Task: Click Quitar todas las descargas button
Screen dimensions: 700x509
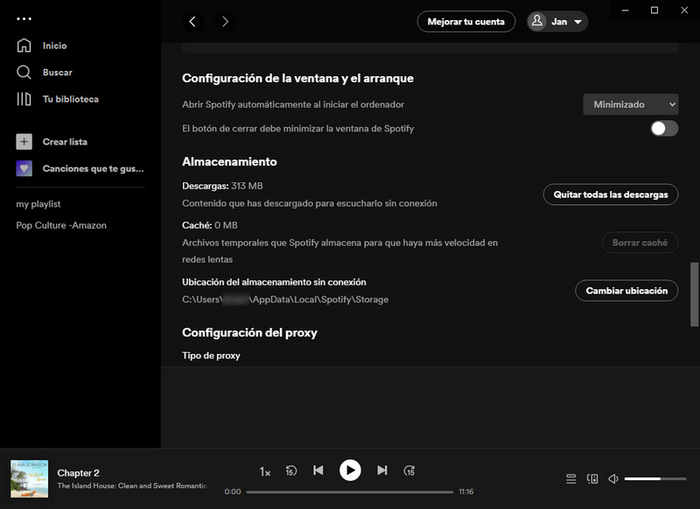Action: [x=610, y=194]
